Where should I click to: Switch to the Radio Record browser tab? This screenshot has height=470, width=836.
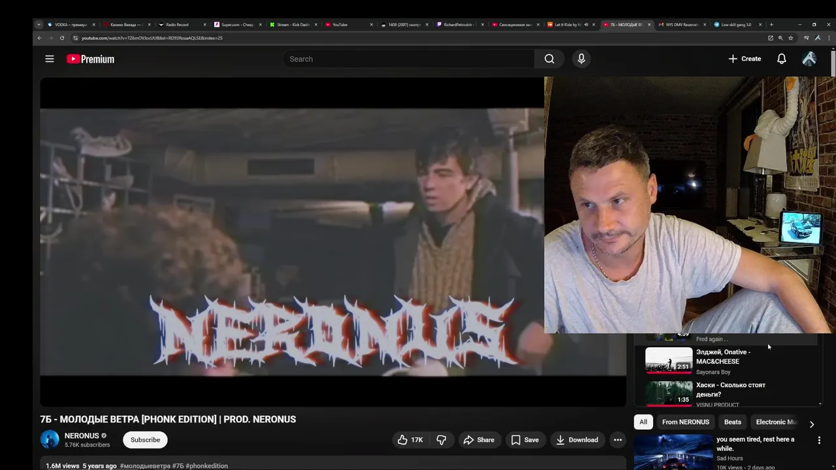coord(182,25)
